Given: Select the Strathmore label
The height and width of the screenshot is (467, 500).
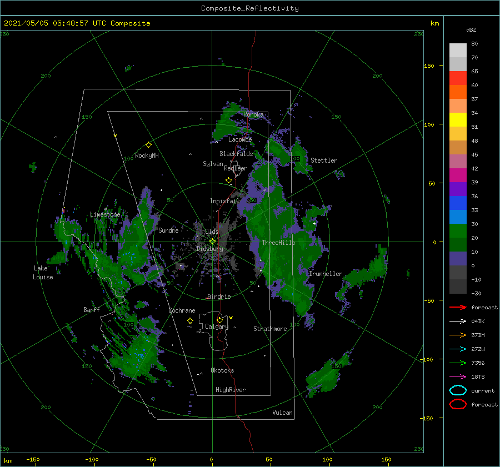Looking at the screenshot, I should [270, 329].
